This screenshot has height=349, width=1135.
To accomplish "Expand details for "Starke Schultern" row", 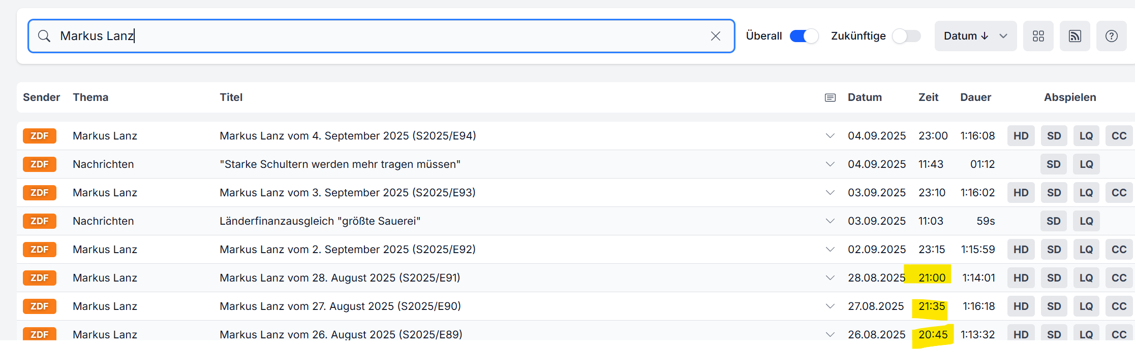I will coord(830,164).
